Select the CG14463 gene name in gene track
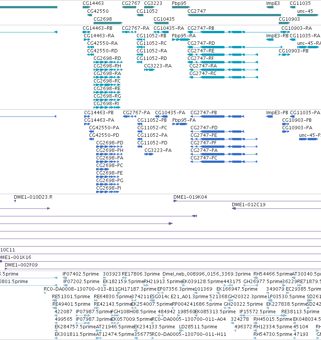Image resolution: width=321 pixels, height=340 pixels. [93, 3]
